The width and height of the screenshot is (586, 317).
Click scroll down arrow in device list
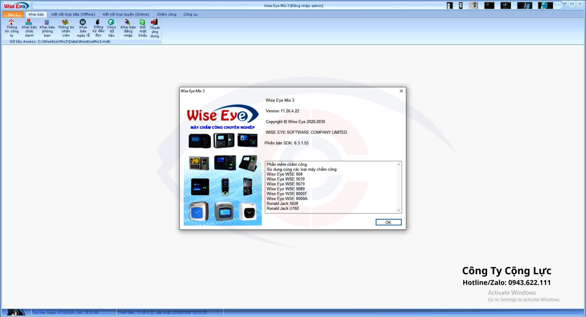(x=399, y=210)
